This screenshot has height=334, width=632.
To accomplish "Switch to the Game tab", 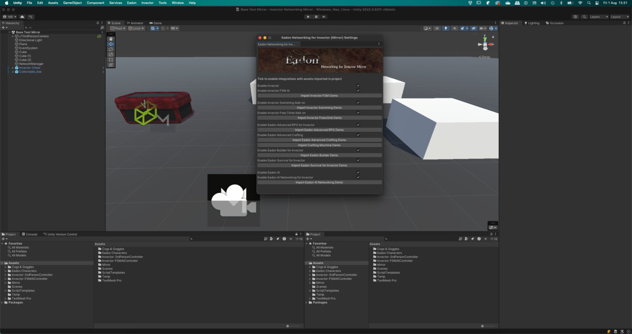I will (156, 23).
